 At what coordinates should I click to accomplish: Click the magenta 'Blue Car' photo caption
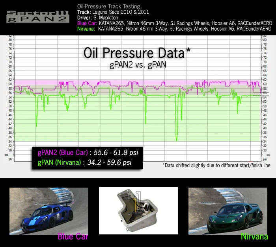73,236
